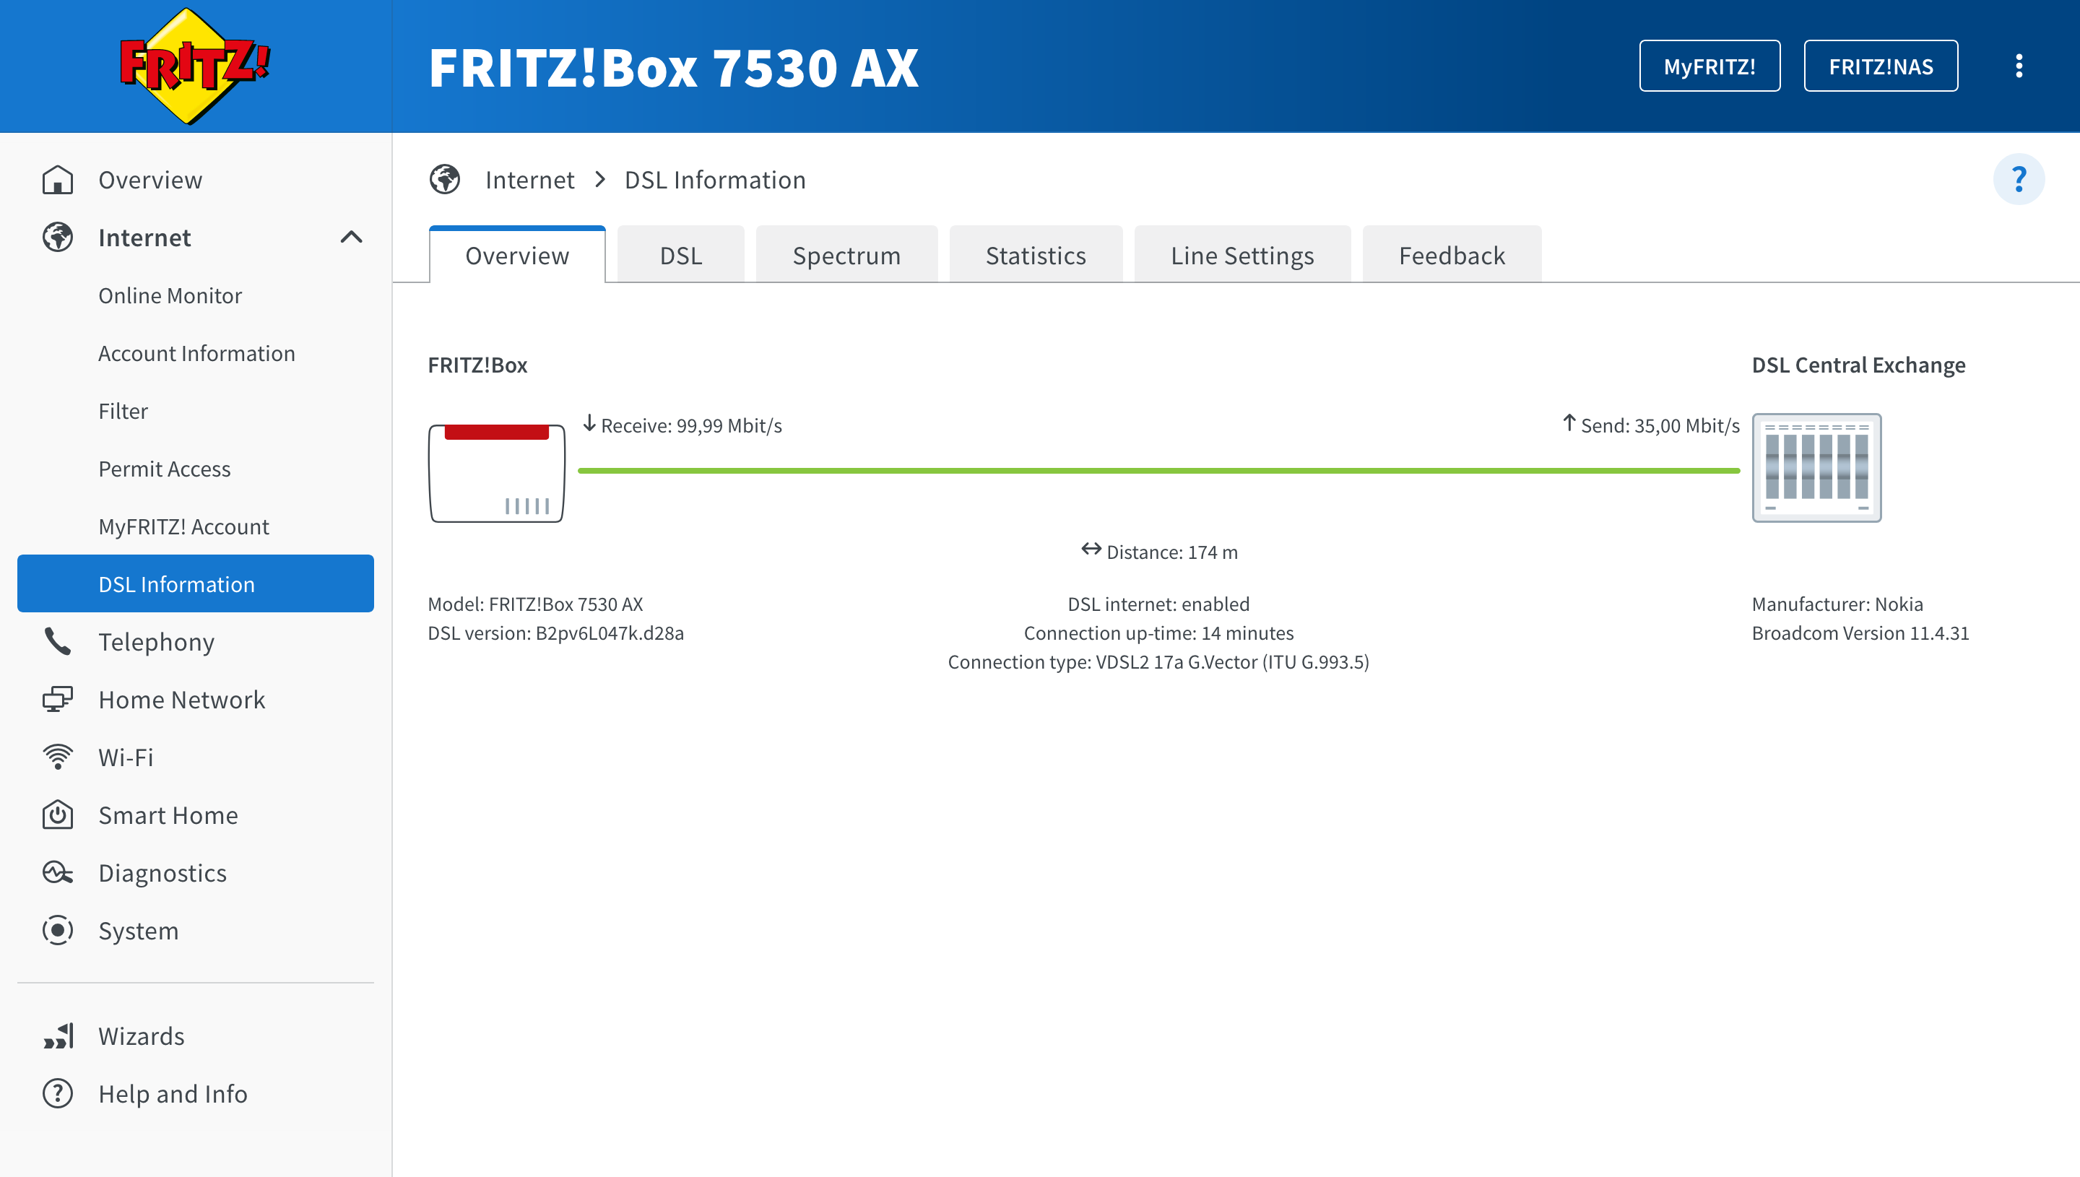Open the three-dot options menu
The height and width of the screenshot is (1177, 2080).
(x=2019, y=66)
